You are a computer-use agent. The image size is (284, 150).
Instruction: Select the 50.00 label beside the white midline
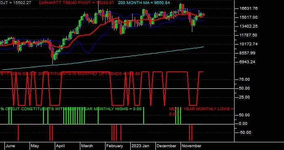coord(245,88)
